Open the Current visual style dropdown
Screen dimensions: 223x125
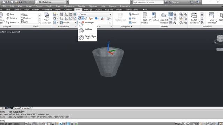point(95,14)
